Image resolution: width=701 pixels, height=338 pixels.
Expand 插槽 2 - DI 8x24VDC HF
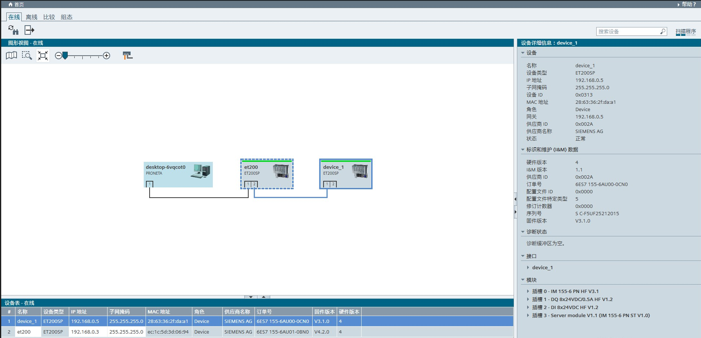[528, 307]
